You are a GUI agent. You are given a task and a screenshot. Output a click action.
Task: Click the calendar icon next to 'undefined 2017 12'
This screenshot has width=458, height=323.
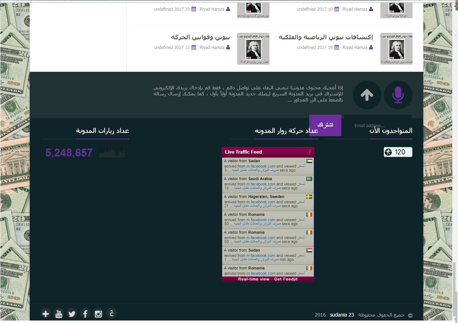(x=194, y=48)
